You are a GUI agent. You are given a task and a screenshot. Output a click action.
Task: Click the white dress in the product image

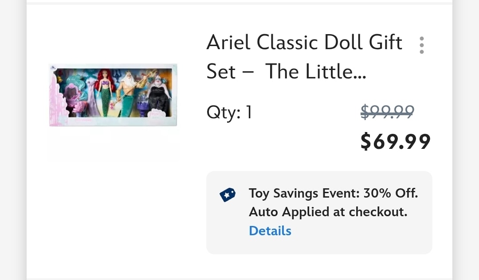[x=91, y=95]
